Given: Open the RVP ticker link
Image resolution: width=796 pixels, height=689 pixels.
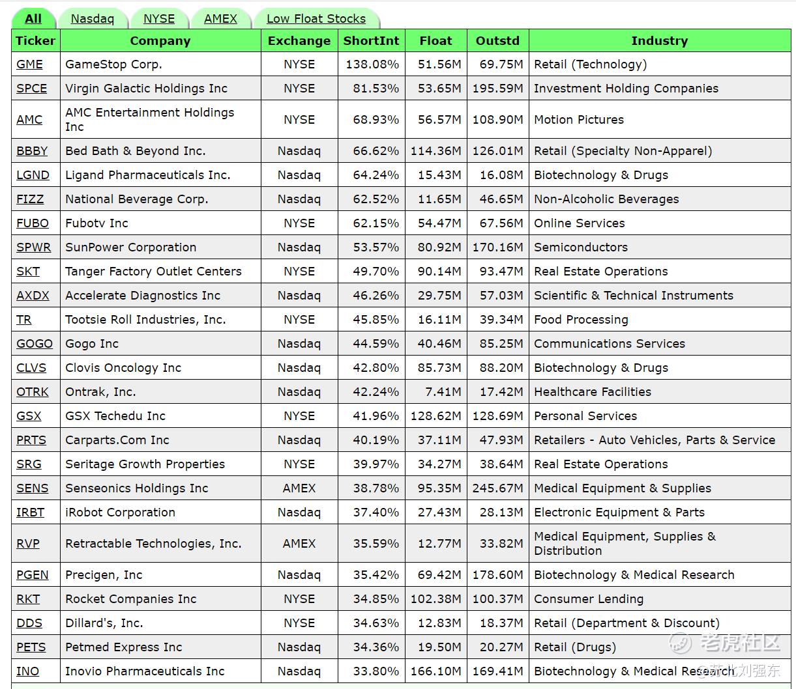Looking at the screenshot, I should [28, 544].
